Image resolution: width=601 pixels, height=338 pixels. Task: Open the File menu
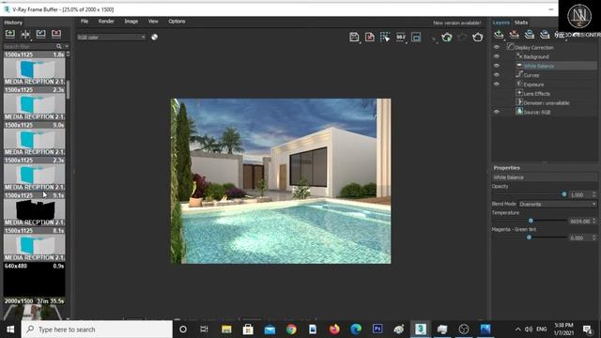click(85, 22)
